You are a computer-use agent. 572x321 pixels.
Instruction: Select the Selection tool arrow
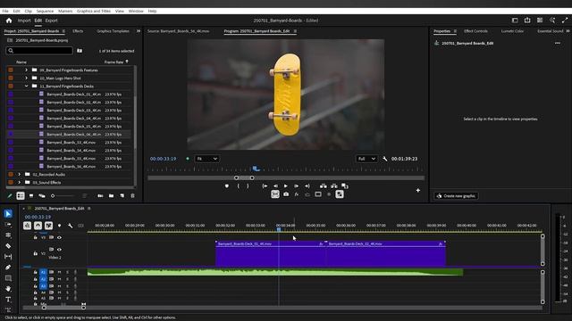[8, 214]
